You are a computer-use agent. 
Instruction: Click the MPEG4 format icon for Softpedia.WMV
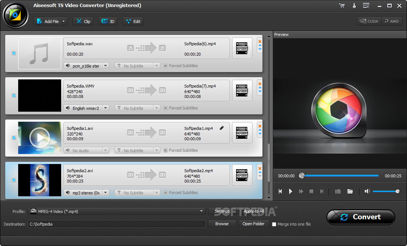(x=242, y=91)
